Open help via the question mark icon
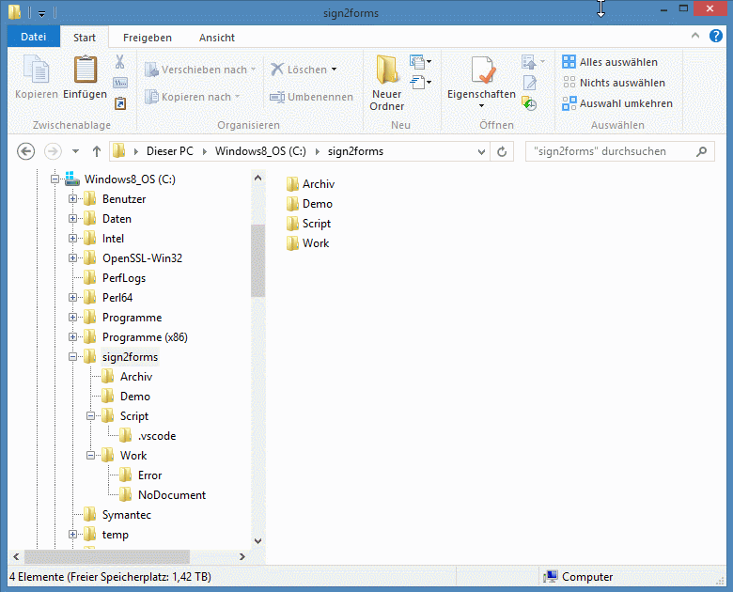This screenshot has width=733, height=592. [x=717, y=37]
